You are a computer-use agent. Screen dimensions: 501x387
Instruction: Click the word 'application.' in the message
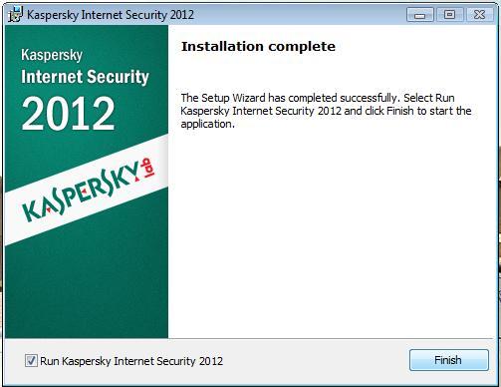tap(208, 125)
